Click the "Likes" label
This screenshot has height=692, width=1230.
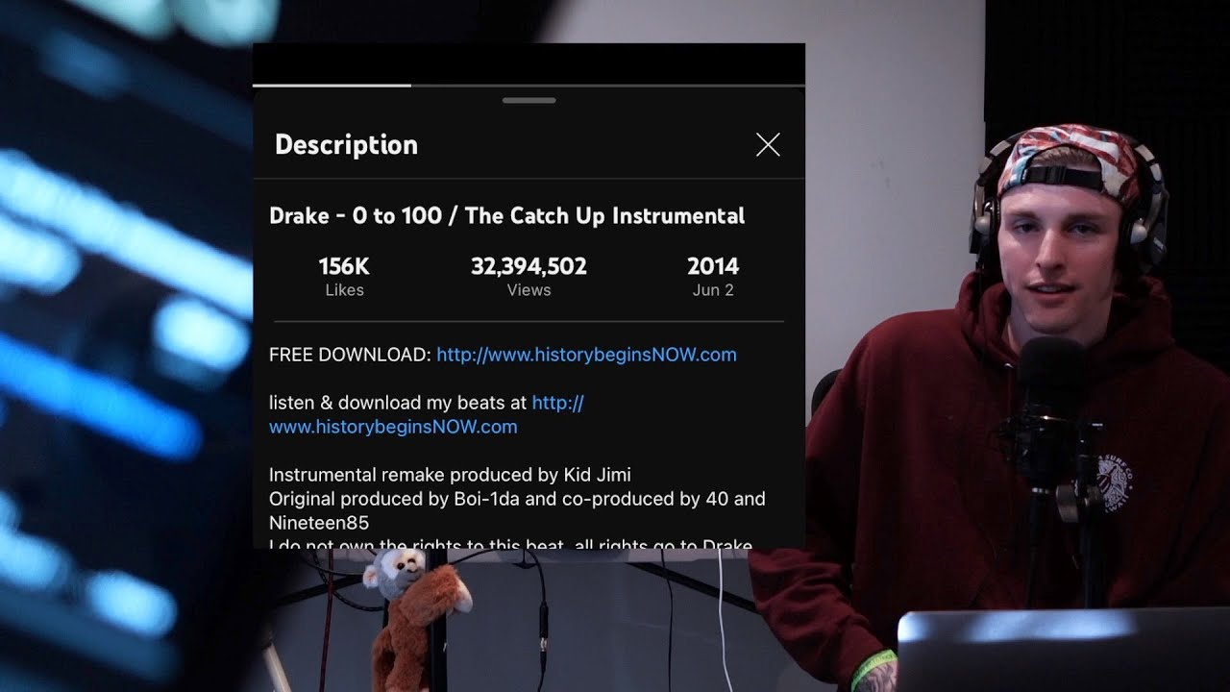click(x=344, y=290)
